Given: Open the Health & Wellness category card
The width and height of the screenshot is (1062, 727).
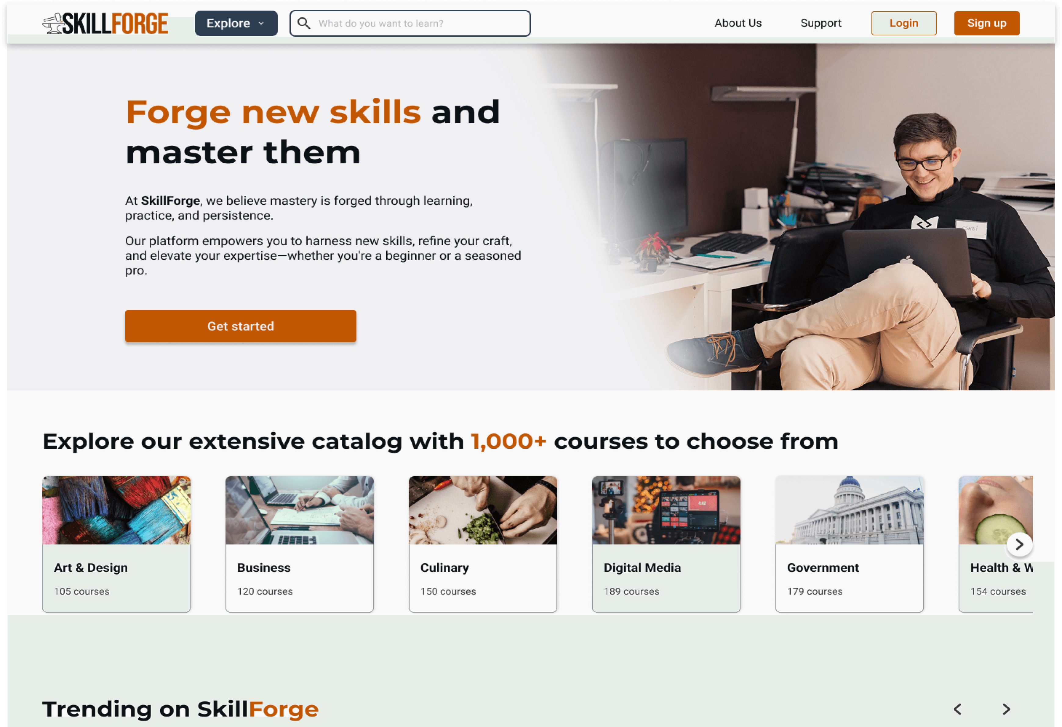Looking at the screenshot, I should [x=995, y=544].
